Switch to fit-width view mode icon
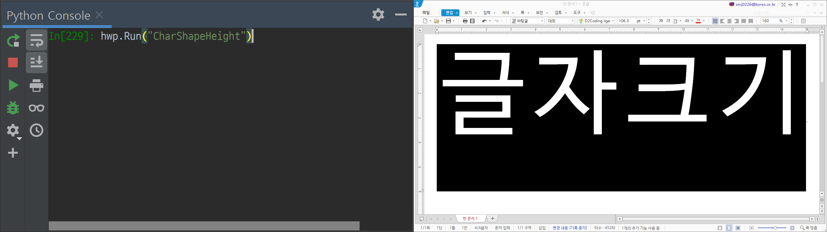The image size is (827, 232). point(729,228)
